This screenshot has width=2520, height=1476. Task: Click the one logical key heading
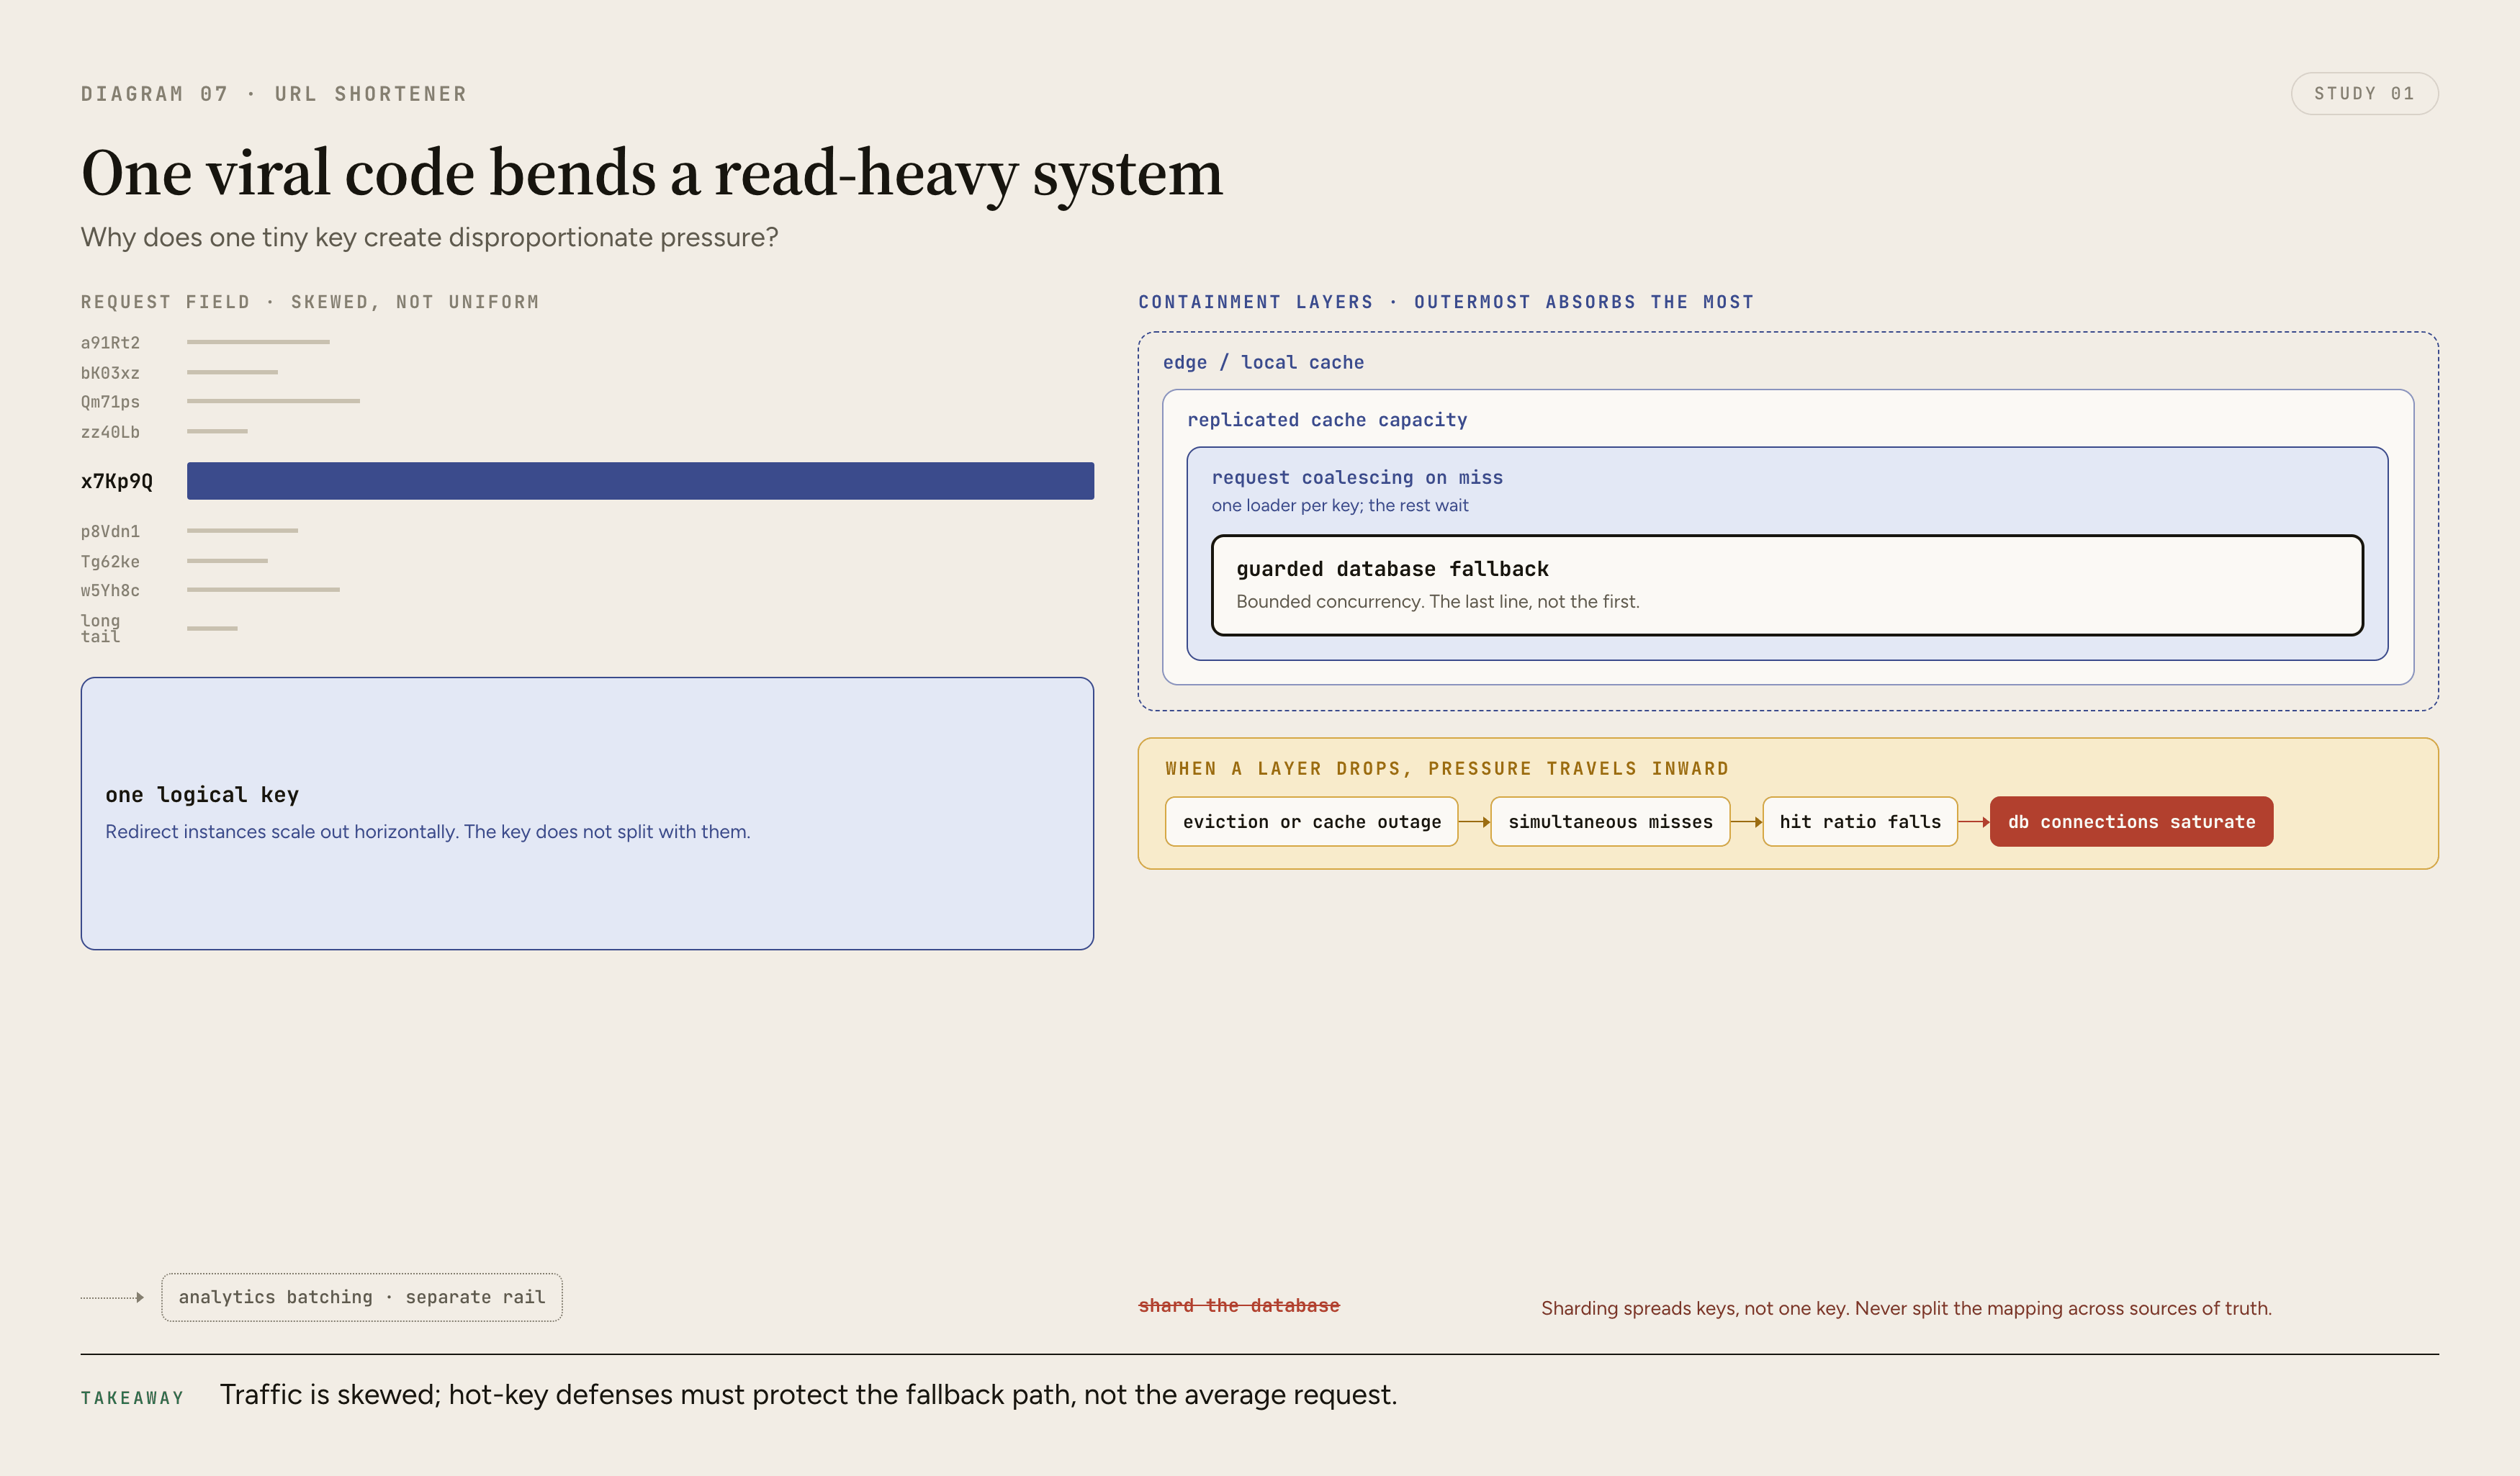(x=202, y=795)
